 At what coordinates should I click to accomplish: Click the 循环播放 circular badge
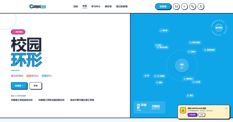(219, 28)
